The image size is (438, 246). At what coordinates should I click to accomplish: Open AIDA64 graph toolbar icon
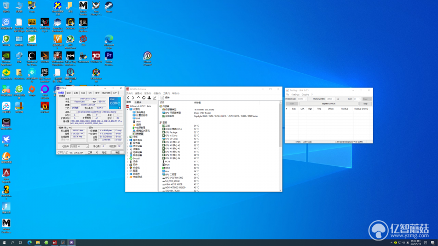(x=154, y=98)
